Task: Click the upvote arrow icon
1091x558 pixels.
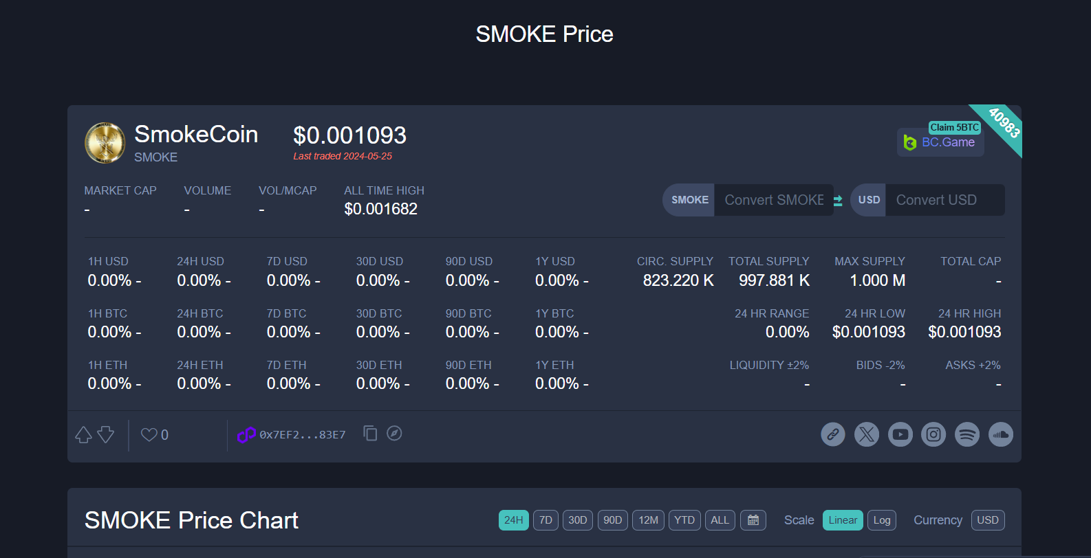Action: (83, 435)
